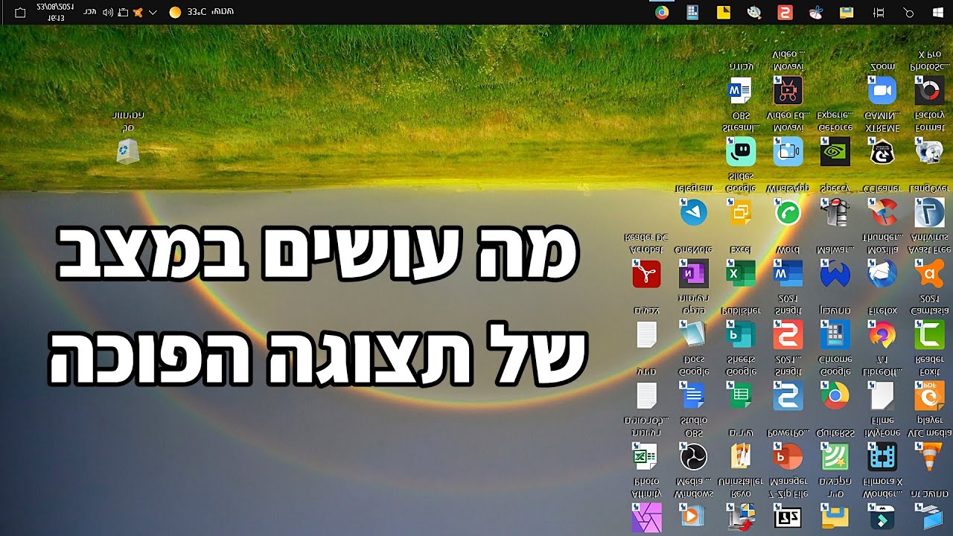The height and width of the screenshot is (536, 953).
Task: Open the taskbar clock and date
Action: tap(55, 12)
